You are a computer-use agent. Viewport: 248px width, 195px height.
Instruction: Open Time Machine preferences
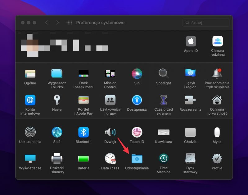[x=164, y=158]
